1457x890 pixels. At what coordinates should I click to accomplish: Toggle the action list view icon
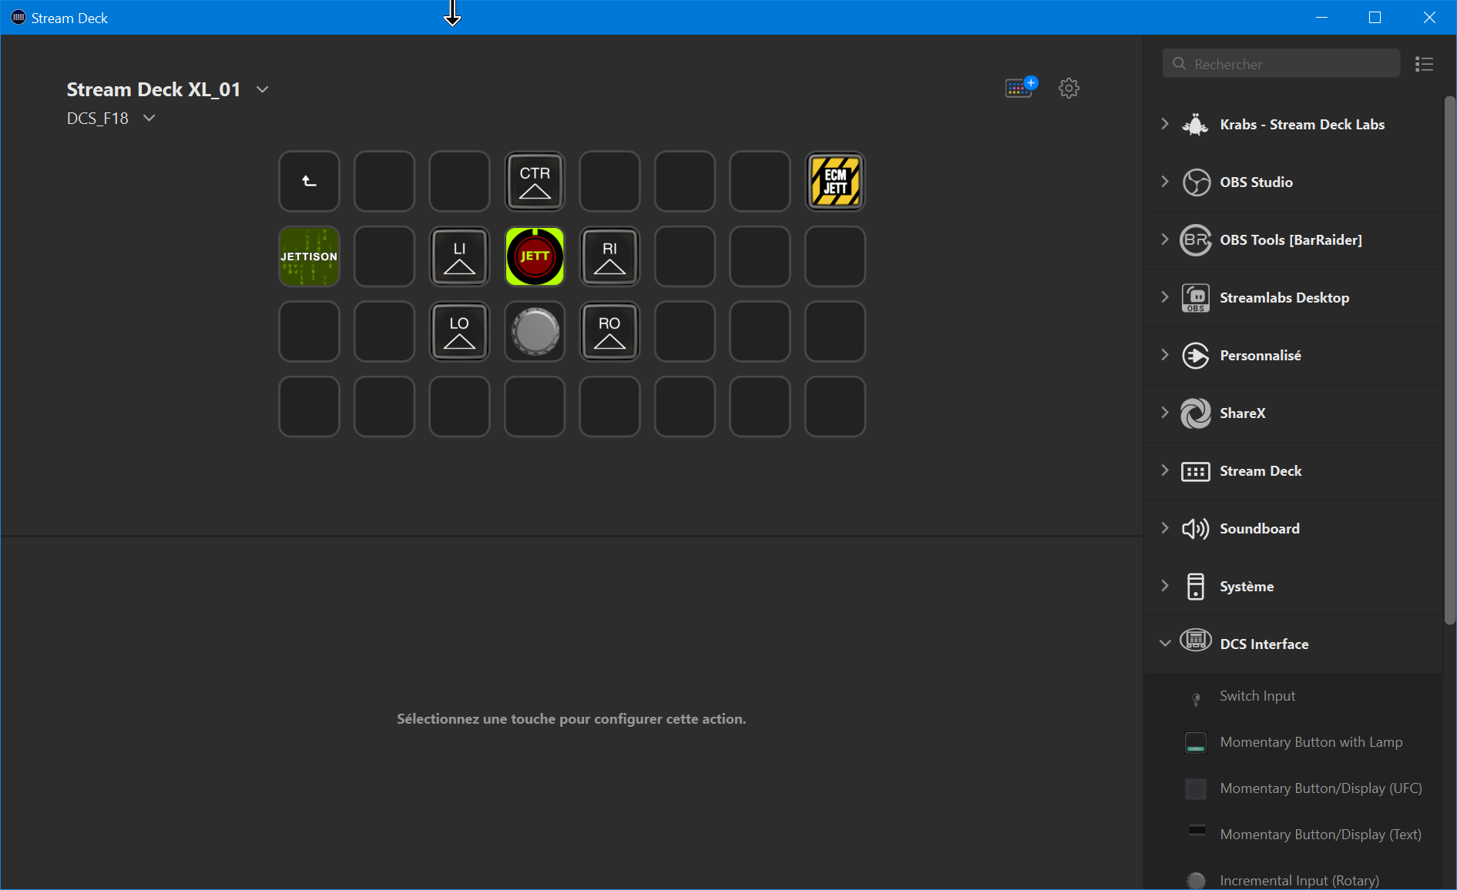point(1424,64)
